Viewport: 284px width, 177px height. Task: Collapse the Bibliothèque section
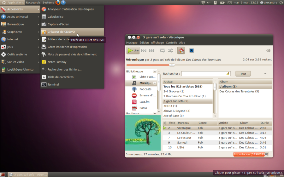click(x=155, y=71)
